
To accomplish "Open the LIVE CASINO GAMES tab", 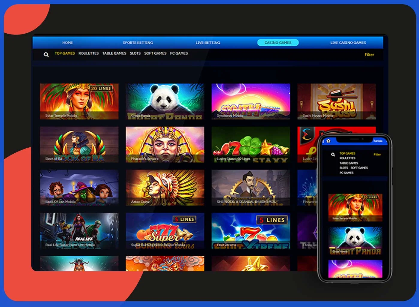I will 348,43.
